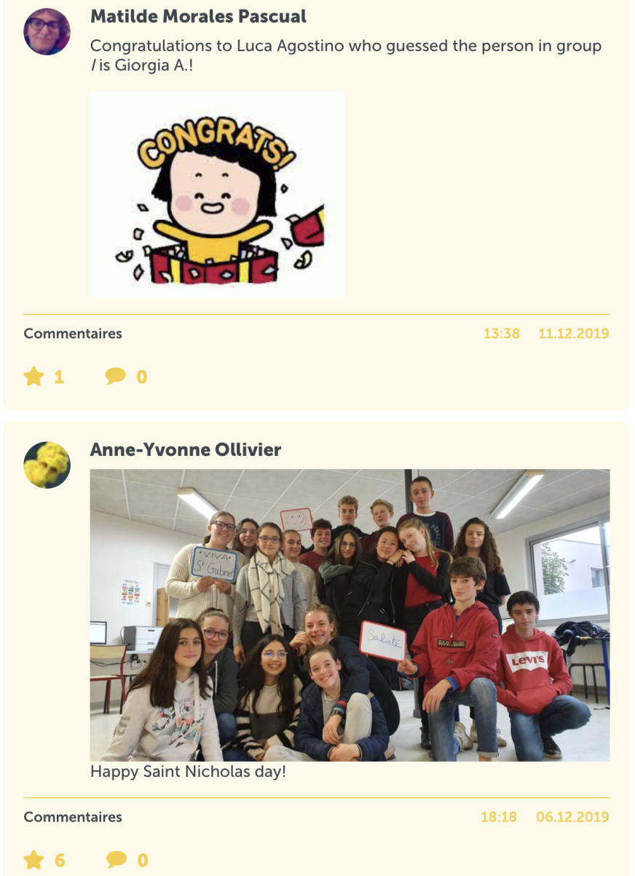The image size is (635, 876).
Task: Open Matilde Morales Pascual's profile avatar
Action: tap(47, 31)
